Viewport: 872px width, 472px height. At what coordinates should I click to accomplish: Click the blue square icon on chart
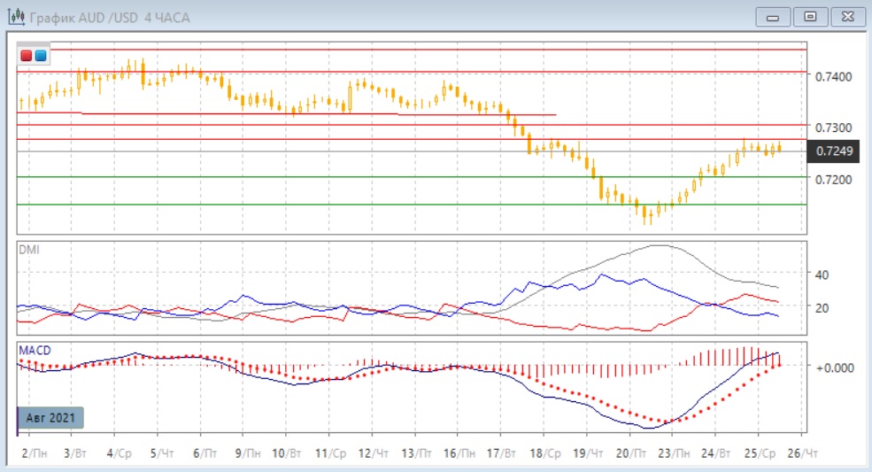point(40,56)
